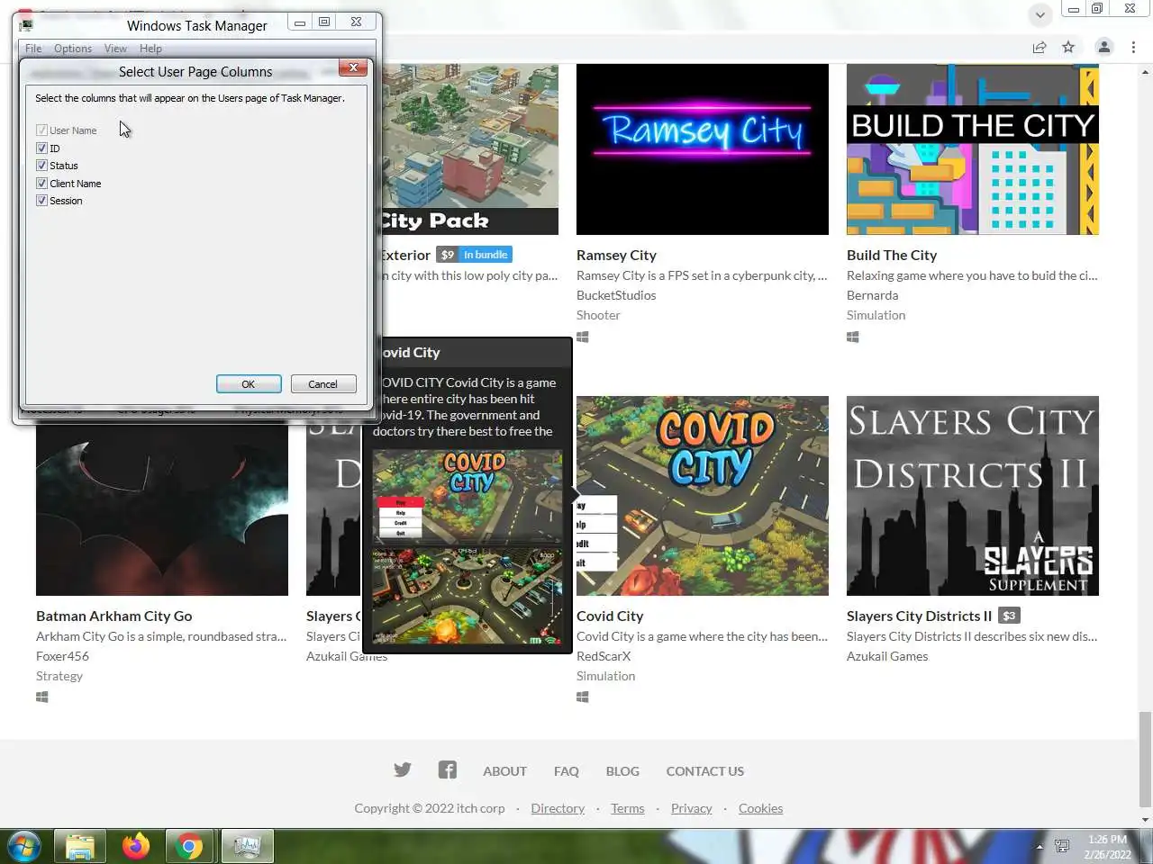Click the browser share page icon
This screenshot has height=864, width=1153.
point(1040,47)
